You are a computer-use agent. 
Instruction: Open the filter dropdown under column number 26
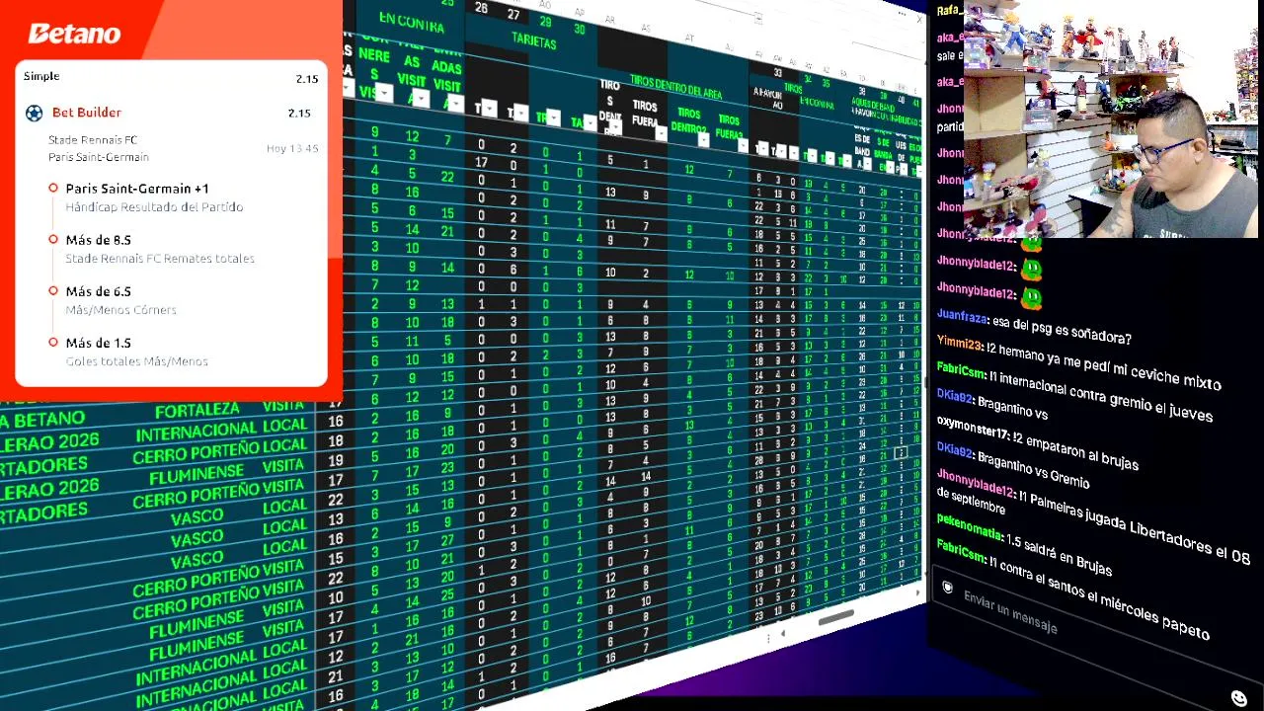[489, 109]
